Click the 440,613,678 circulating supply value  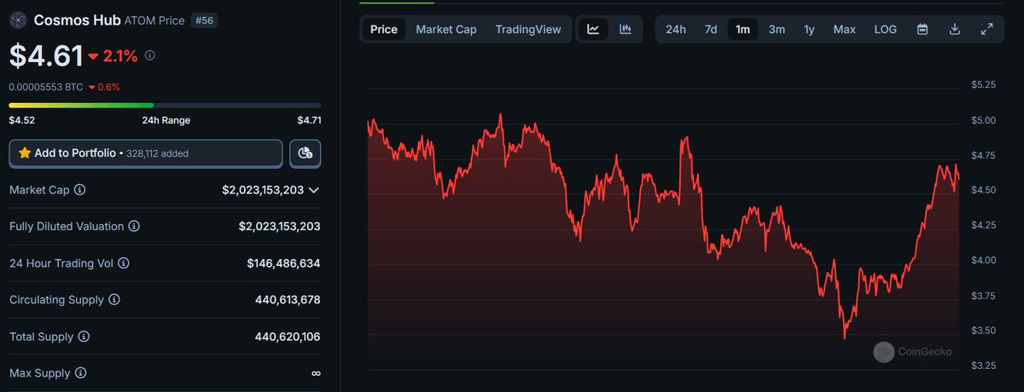coord(288,300)
